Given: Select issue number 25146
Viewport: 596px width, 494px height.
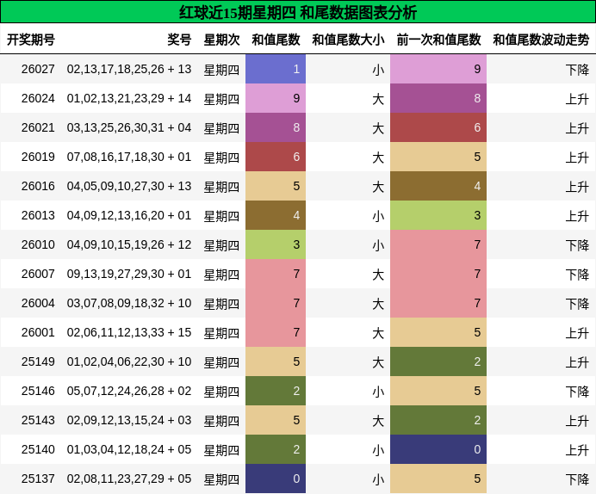Looking at the screenshot, I should [x=38, y=391].
